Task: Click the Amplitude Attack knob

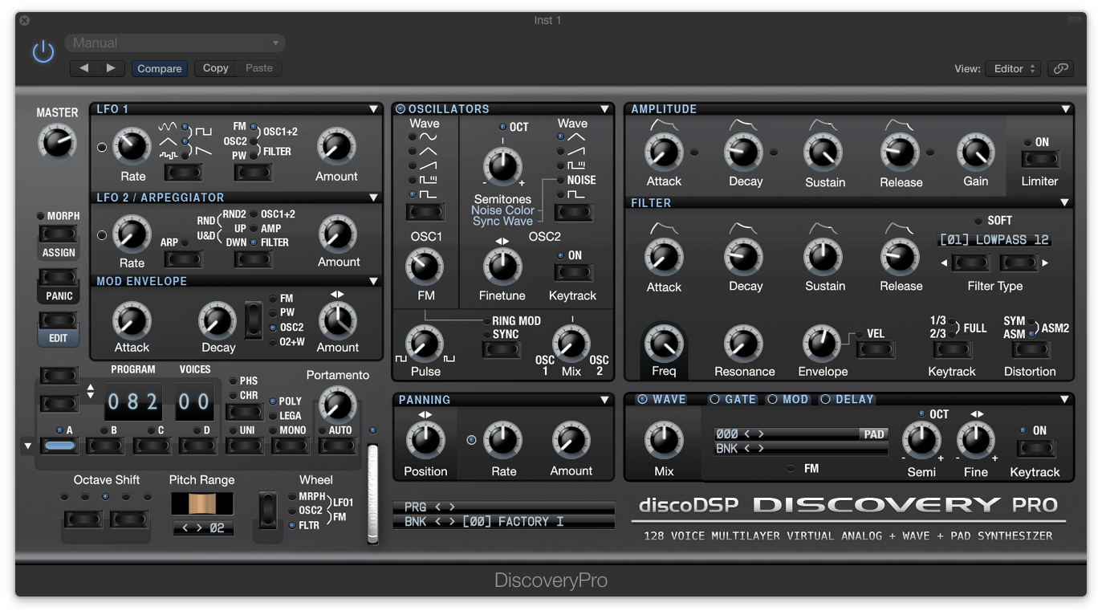Action: [664, 152]
